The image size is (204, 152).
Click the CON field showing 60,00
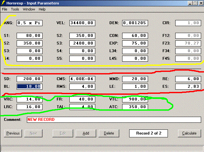[x=135, y=36]
